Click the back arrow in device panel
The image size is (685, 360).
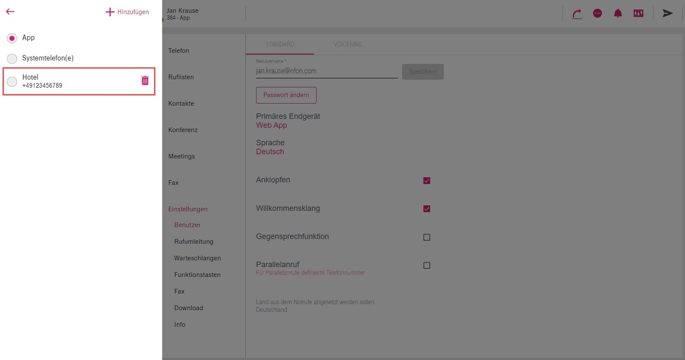[x=10, y=12]
